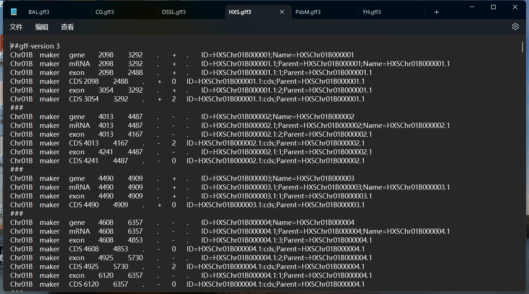The width and height of the screenshot is (529, 294).
Task: Click ID=HXSChr01B000003;Name=HXSChr01B000003 text
Action: (278, 178)
